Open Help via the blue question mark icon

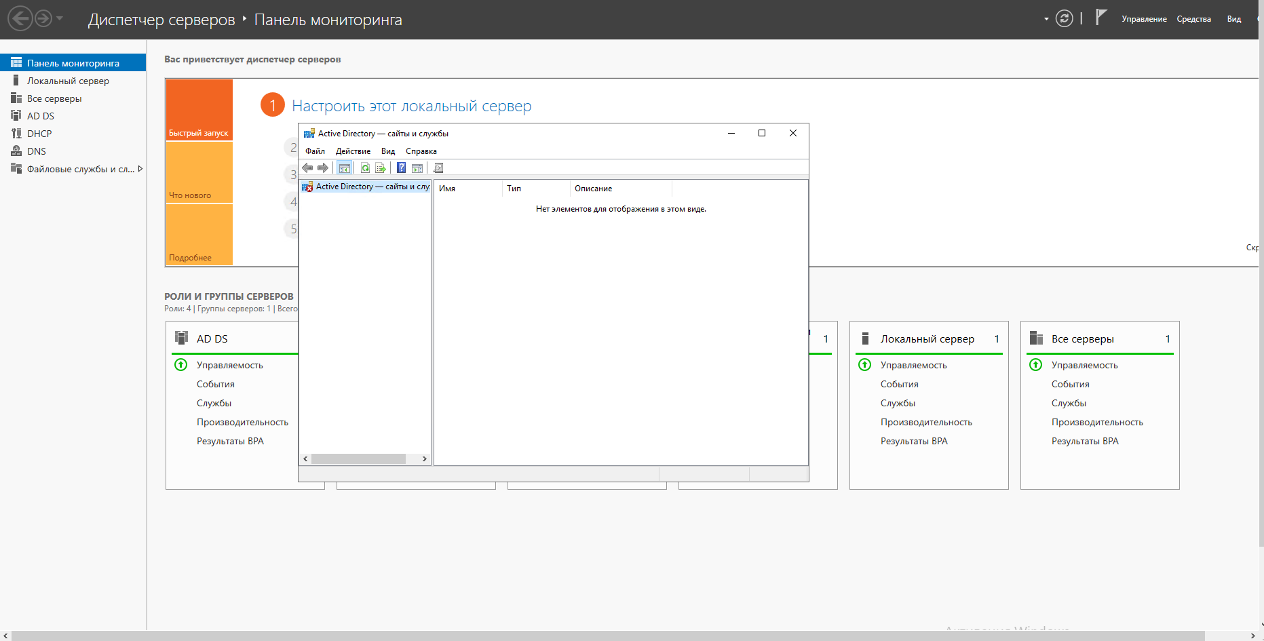[402, 168]
